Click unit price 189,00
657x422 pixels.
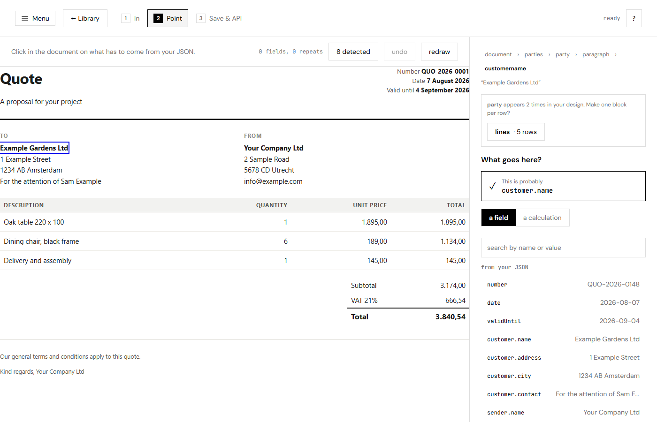pyautogui.click(x=377, y=241)
